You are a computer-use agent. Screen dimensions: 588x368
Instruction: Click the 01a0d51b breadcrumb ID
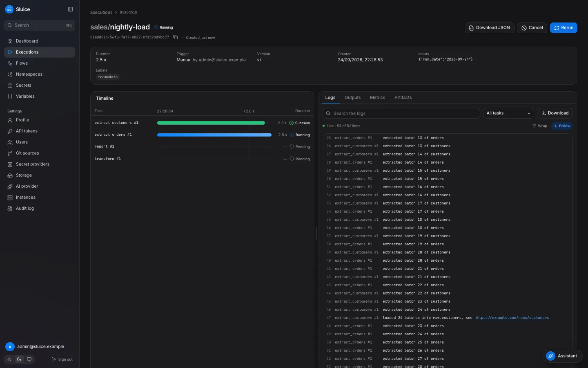(x=128, y=12)
